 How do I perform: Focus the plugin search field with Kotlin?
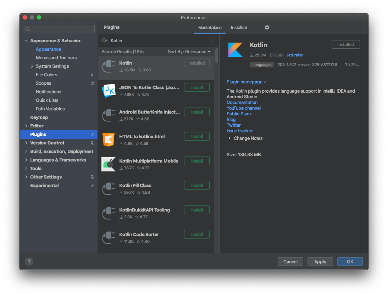pos(159,40)
